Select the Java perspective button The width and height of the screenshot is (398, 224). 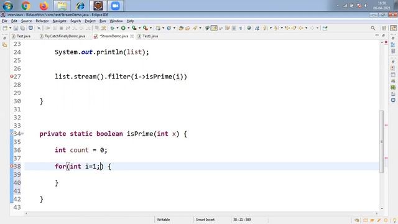[394, 28]
